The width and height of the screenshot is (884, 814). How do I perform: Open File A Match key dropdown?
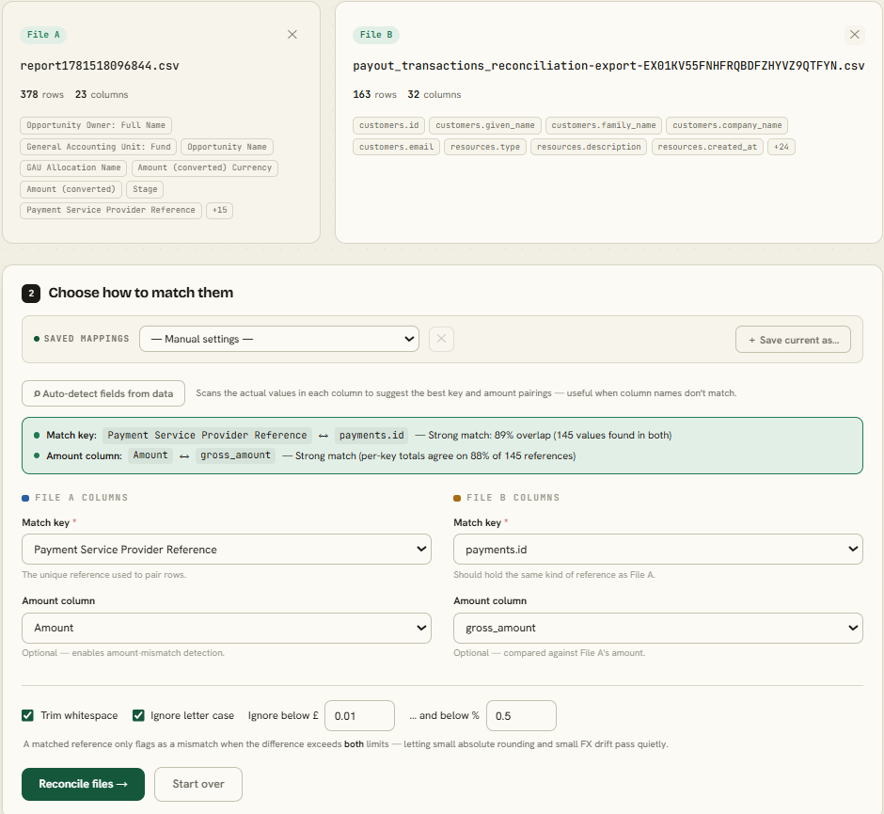click(227, 549)
